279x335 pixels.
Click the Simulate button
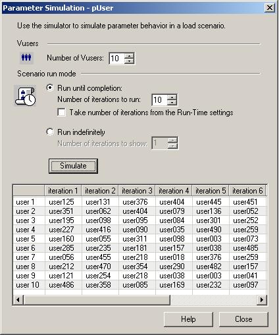[73, 166]
